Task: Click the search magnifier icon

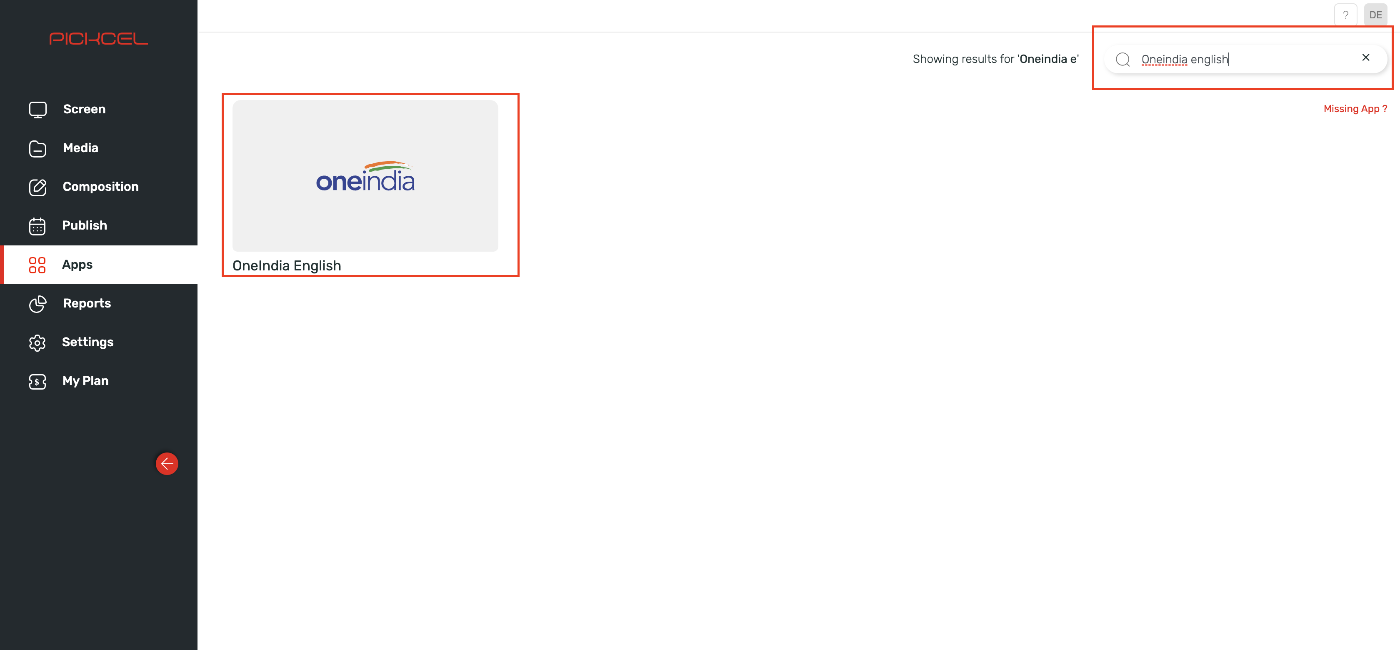Action: (x=1123, y=59)
